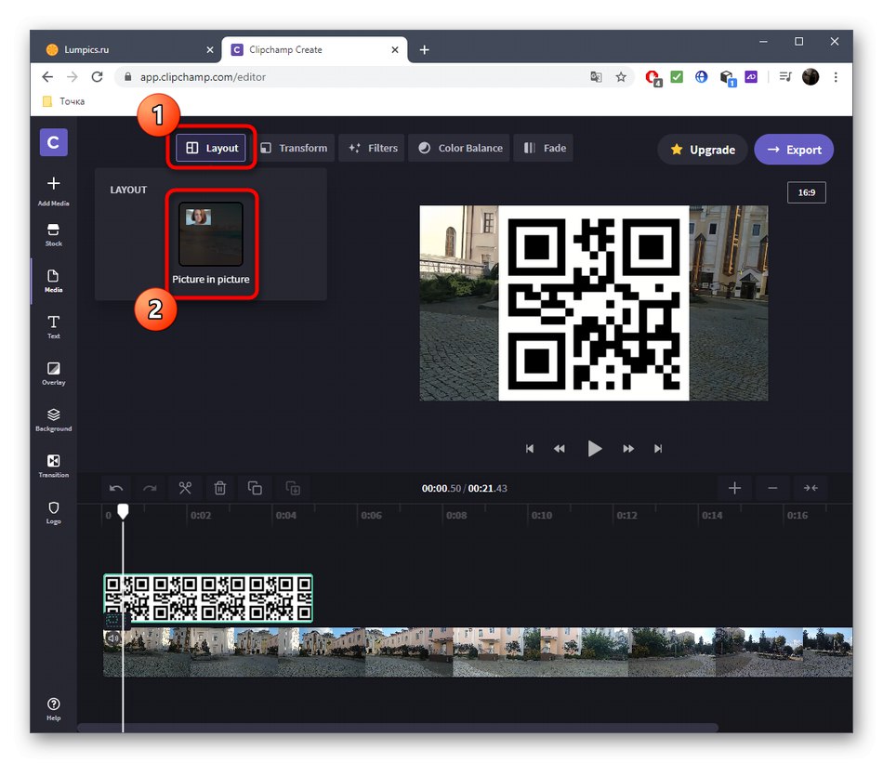The image size is (883, 763).
Task: Bookmark this page with star icon
Action: pos(621,76)
